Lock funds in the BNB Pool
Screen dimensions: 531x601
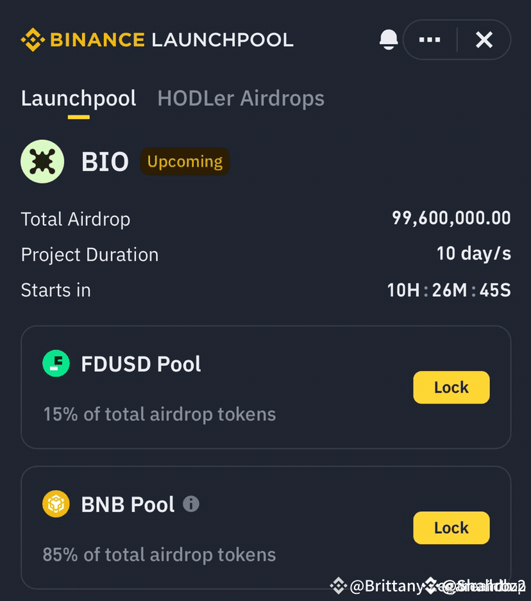click(451, 528)
